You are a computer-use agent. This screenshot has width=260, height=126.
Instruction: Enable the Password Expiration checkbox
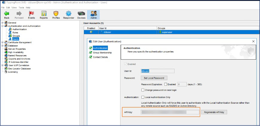coord(166,84)
